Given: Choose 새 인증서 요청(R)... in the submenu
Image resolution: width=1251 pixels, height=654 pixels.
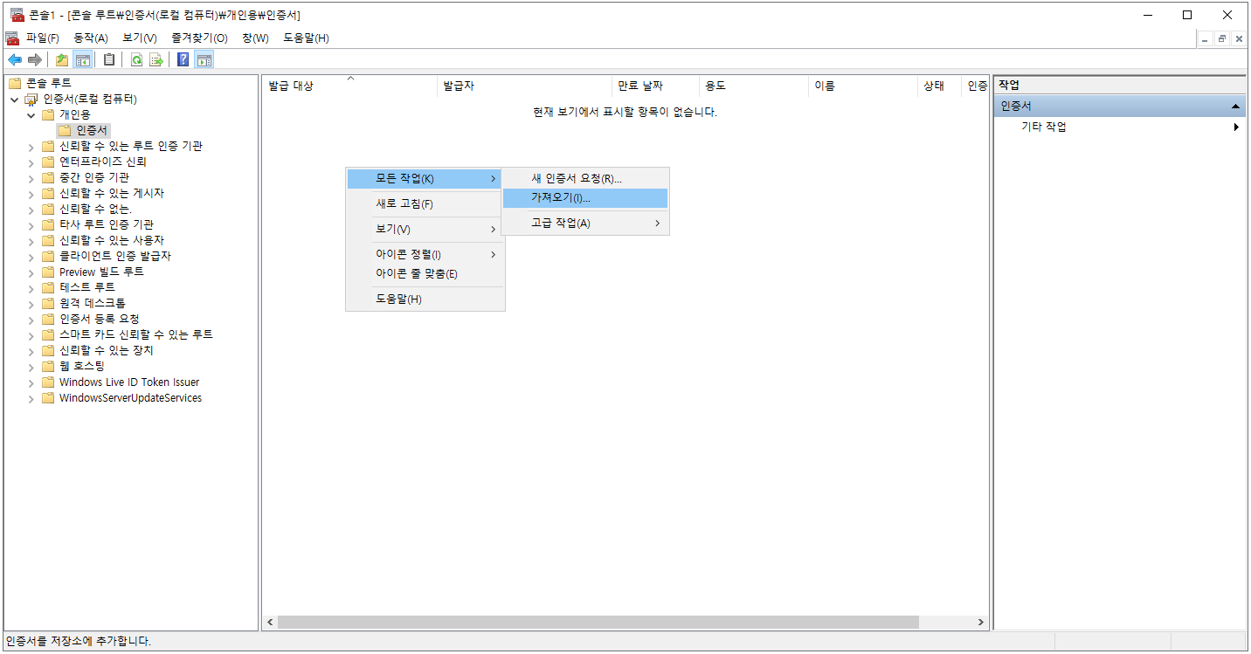Looking at the screenshot, I should pos(585,178).
